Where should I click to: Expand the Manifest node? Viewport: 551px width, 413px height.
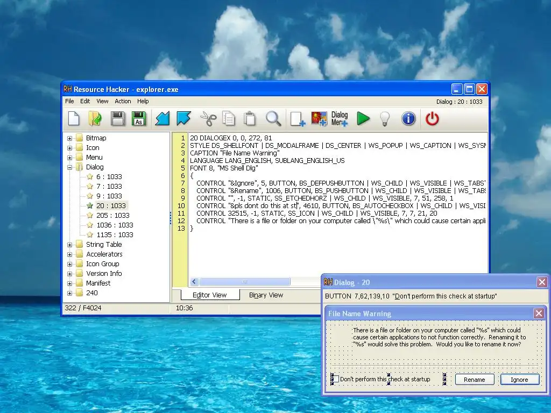[69, 283]
